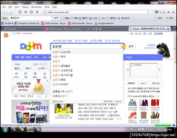
Task: Click previous arrow in wizholic carousel
Action: [128, 70]
